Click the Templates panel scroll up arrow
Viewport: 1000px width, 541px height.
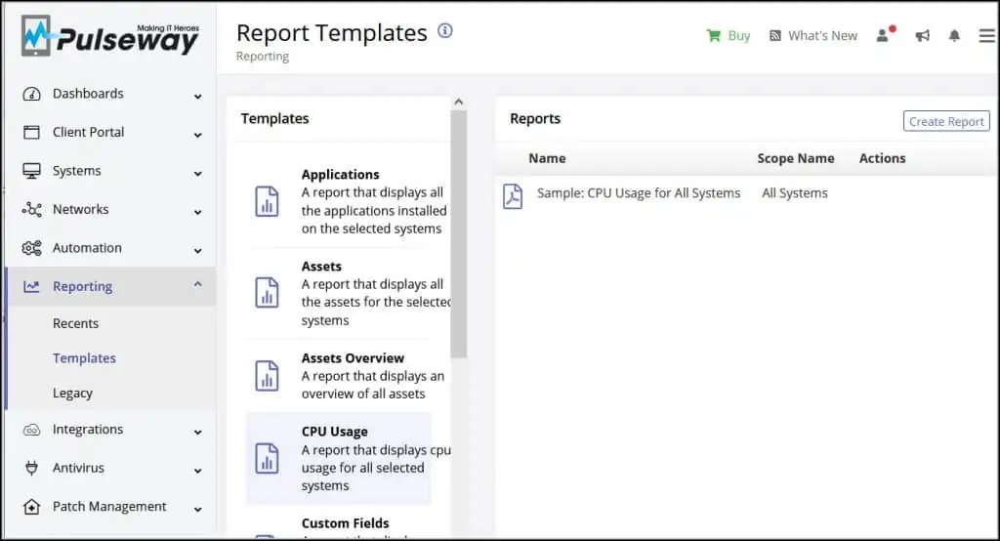click(458, 103)
